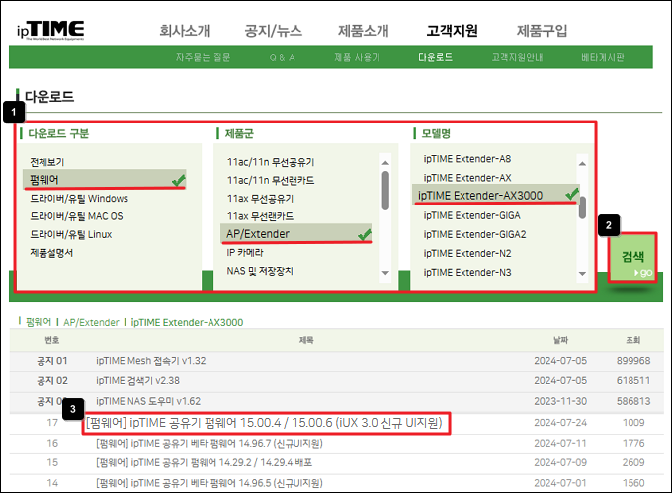Pick ipTIME Extender-A8 model
Image resolution: width=672 pixels, height=493 pixels.
coord(467,159)
